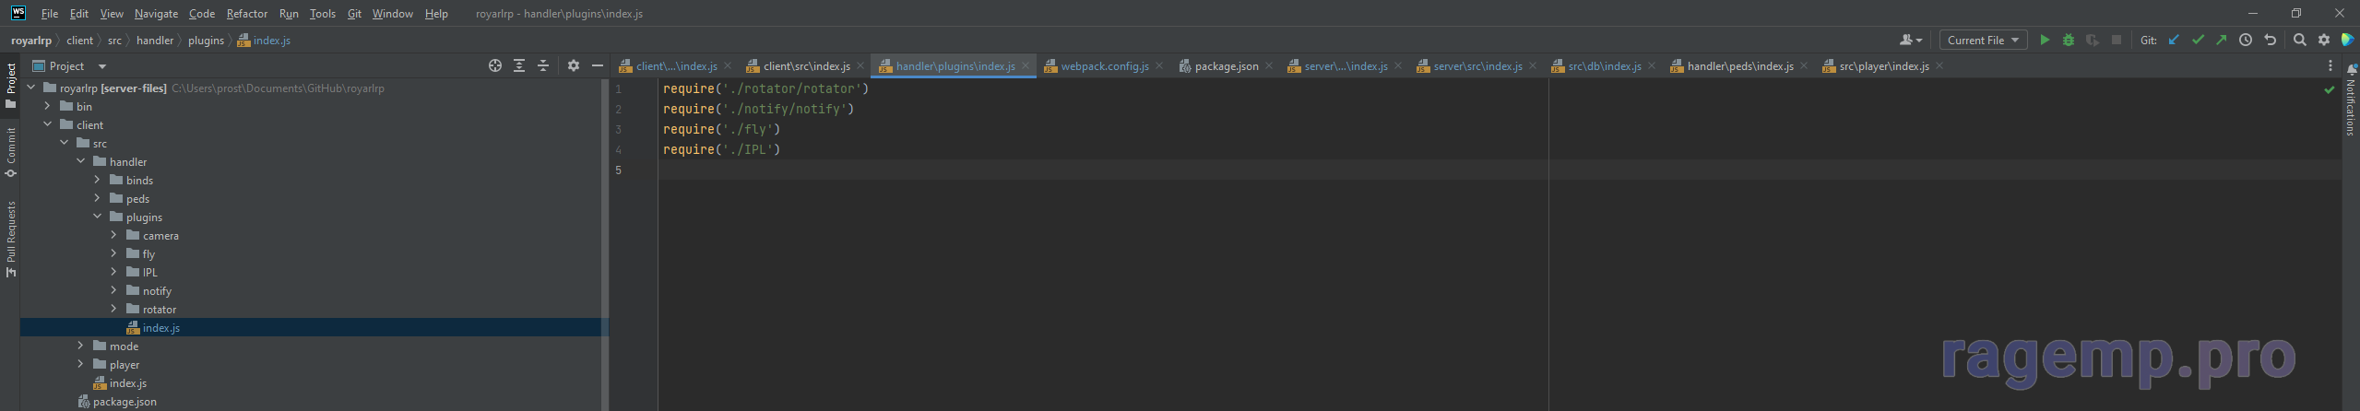Start debugging with the green bug icon
This screenshot has width=2360, height=411.
tap(2069, 41)
